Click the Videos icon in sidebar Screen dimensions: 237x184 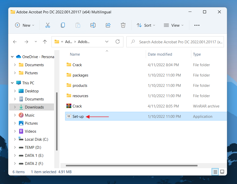pos(21,131)
